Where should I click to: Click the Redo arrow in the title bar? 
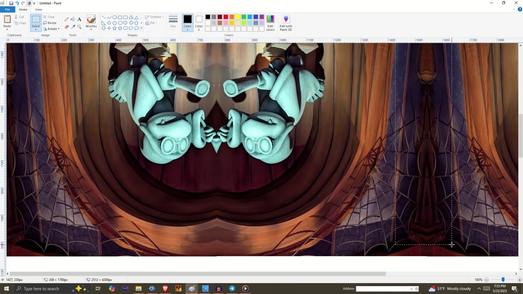click(x=23, y=3)
